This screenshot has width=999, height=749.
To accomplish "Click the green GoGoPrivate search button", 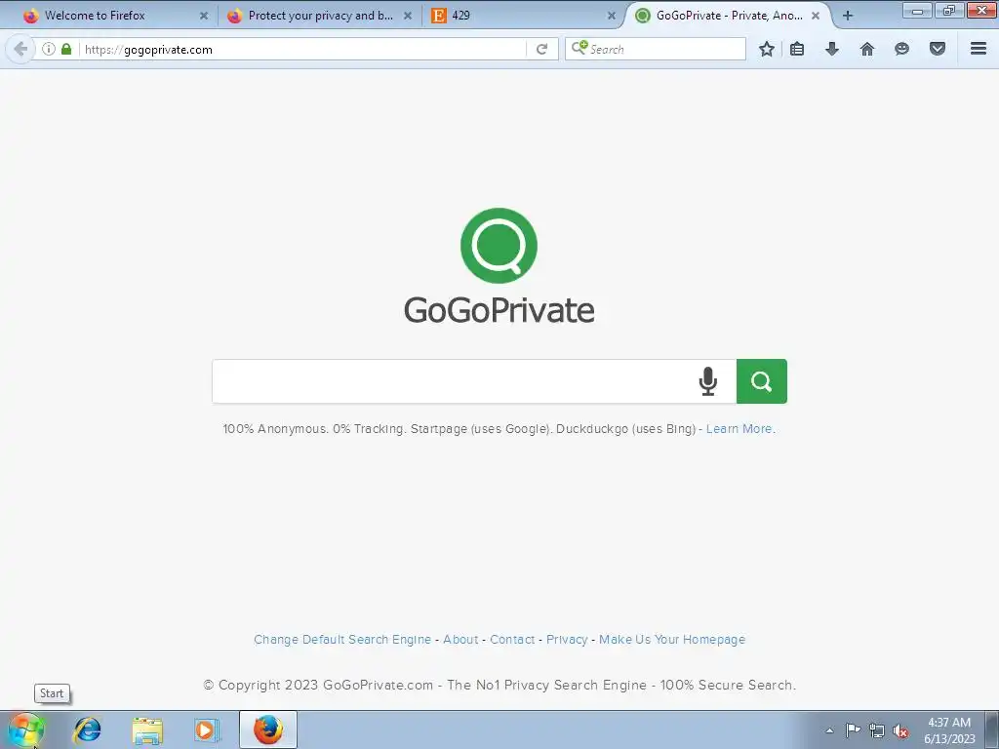I will [761, 381].
